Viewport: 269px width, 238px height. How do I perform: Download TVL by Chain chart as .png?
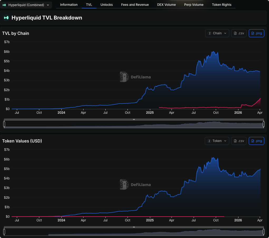coord(256,33)
